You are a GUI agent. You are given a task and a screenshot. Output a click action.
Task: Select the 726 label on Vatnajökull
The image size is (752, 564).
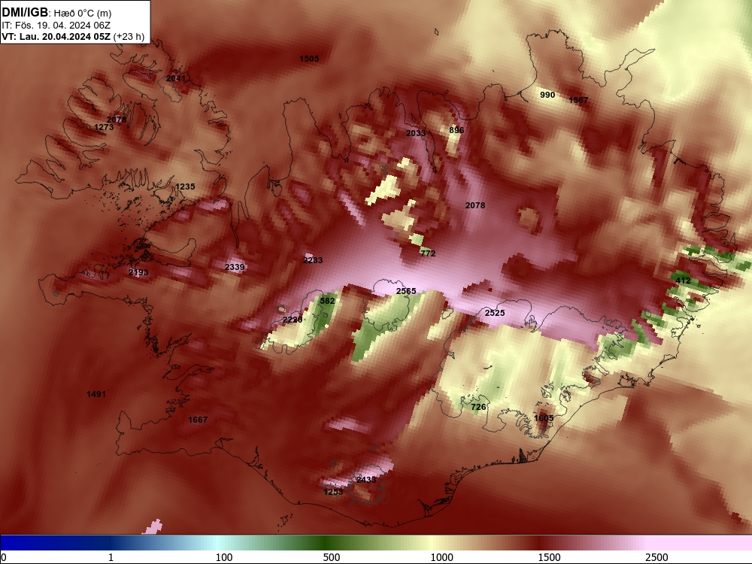pos(478,407)
